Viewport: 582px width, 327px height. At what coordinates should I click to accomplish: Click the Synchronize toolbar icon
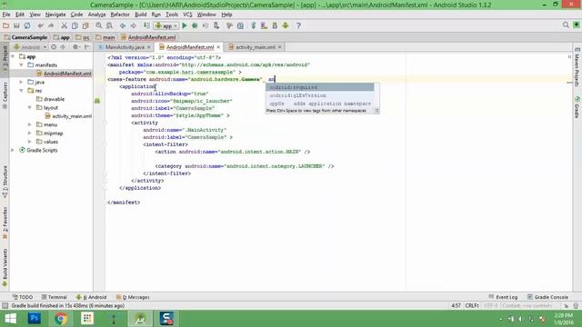tap(27, 25)
